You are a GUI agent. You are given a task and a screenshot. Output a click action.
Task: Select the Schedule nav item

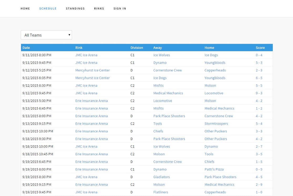coord(48,8)
